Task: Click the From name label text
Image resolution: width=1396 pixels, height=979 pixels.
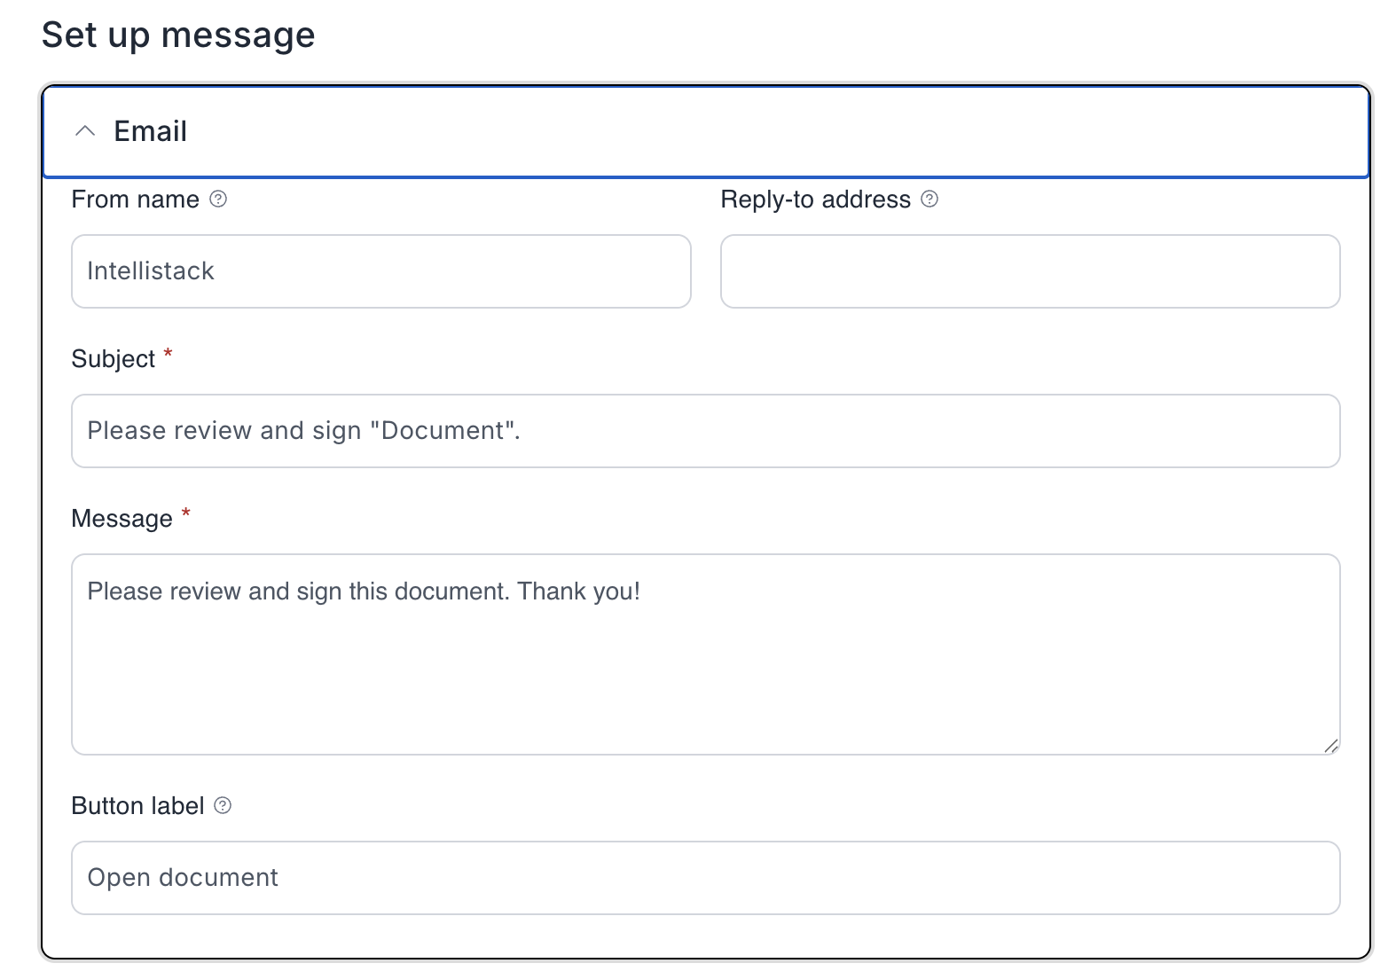Action: 135,200
